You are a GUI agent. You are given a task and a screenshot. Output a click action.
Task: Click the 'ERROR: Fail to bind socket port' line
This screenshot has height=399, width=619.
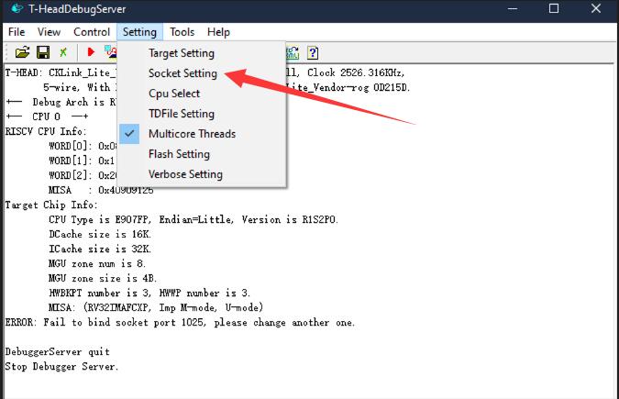point(180,323)
